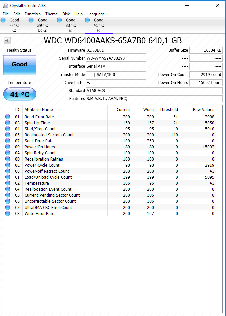Click the Serial Number field
The width and height of the screenshot is (226, 316).
tap(116, 58)
